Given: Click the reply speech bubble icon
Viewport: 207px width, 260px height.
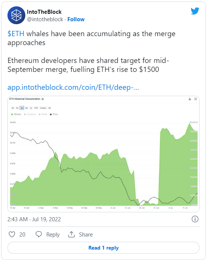Looking at the screenshot, I should 39,234.
